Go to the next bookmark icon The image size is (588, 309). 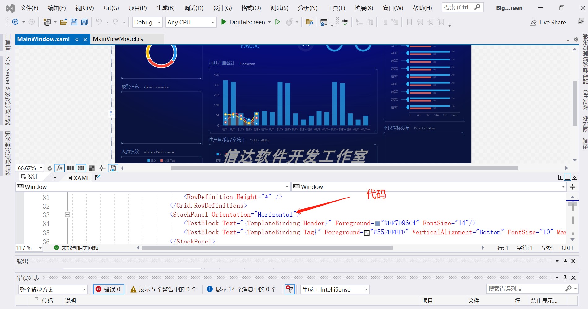coord(430,22)
